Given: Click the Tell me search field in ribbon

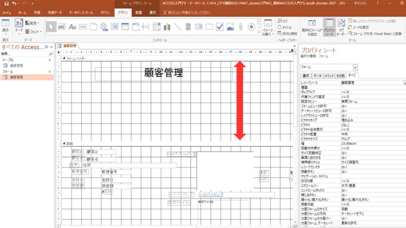Looking at the screenshot, I should tap(189, 13).
